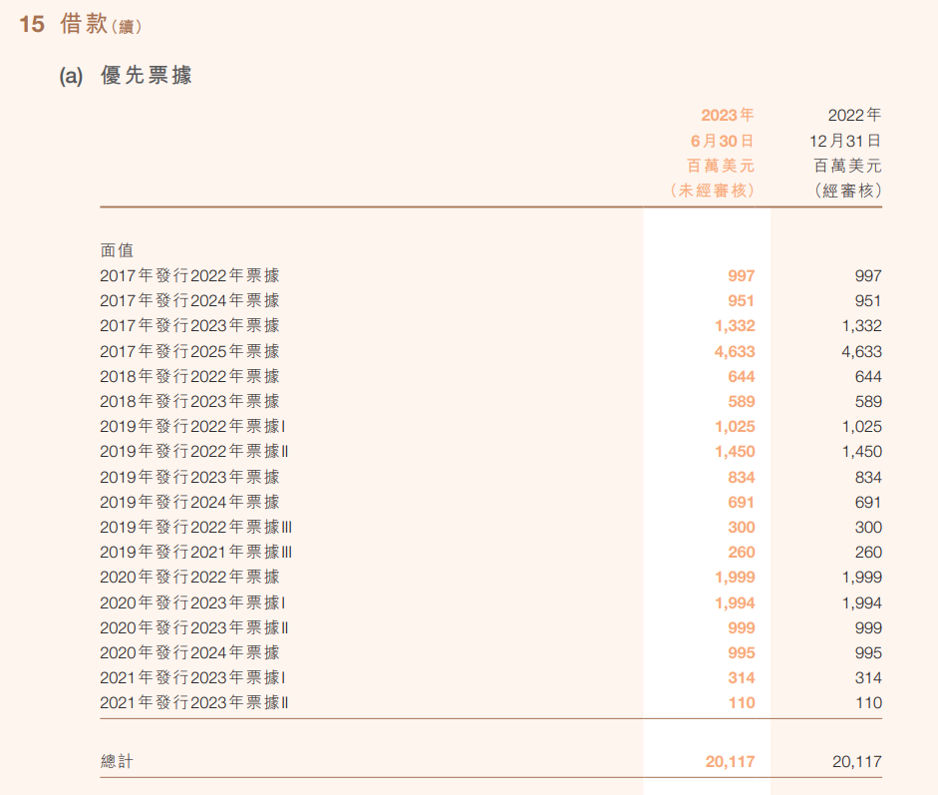Click the black 20,117 total for 2022
938x795 pixels.
[x=856, y=761]
